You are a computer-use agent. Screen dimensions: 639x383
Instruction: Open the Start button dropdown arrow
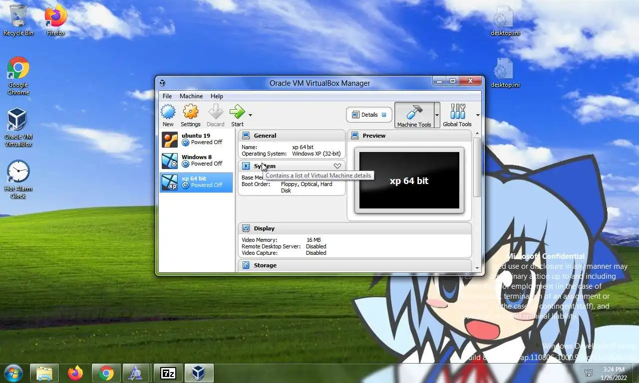pyautogui.click(x=250, y=115)
